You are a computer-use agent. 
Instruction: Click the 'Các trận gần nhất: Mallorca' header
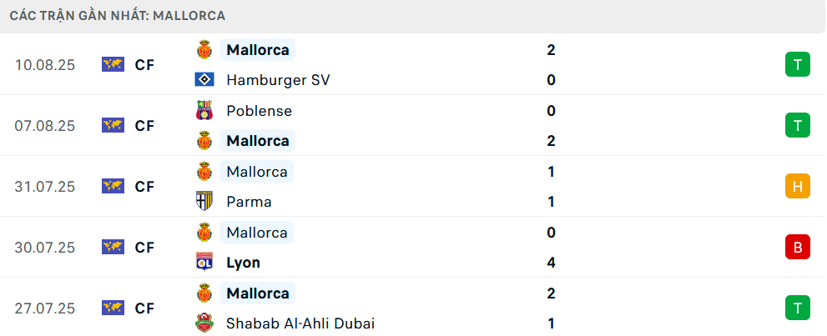click(118, 16)
